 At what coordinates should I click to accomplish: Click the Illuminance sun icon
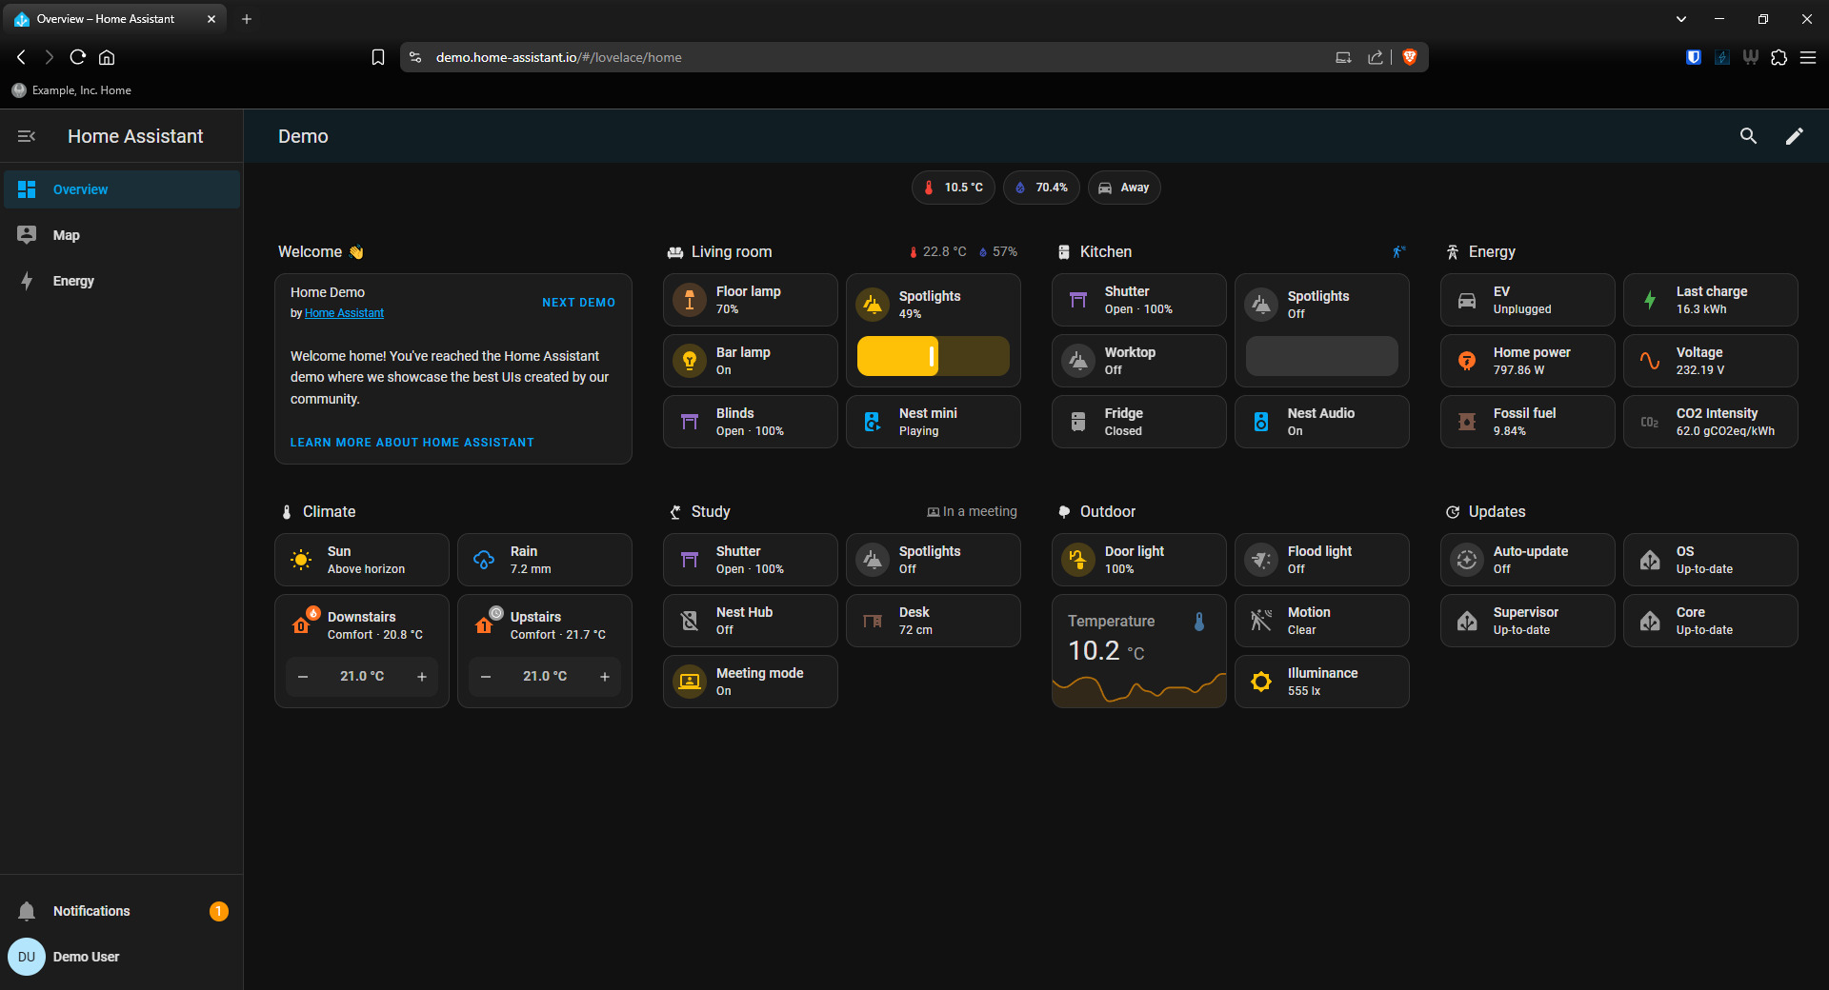tap(1260, 682)
